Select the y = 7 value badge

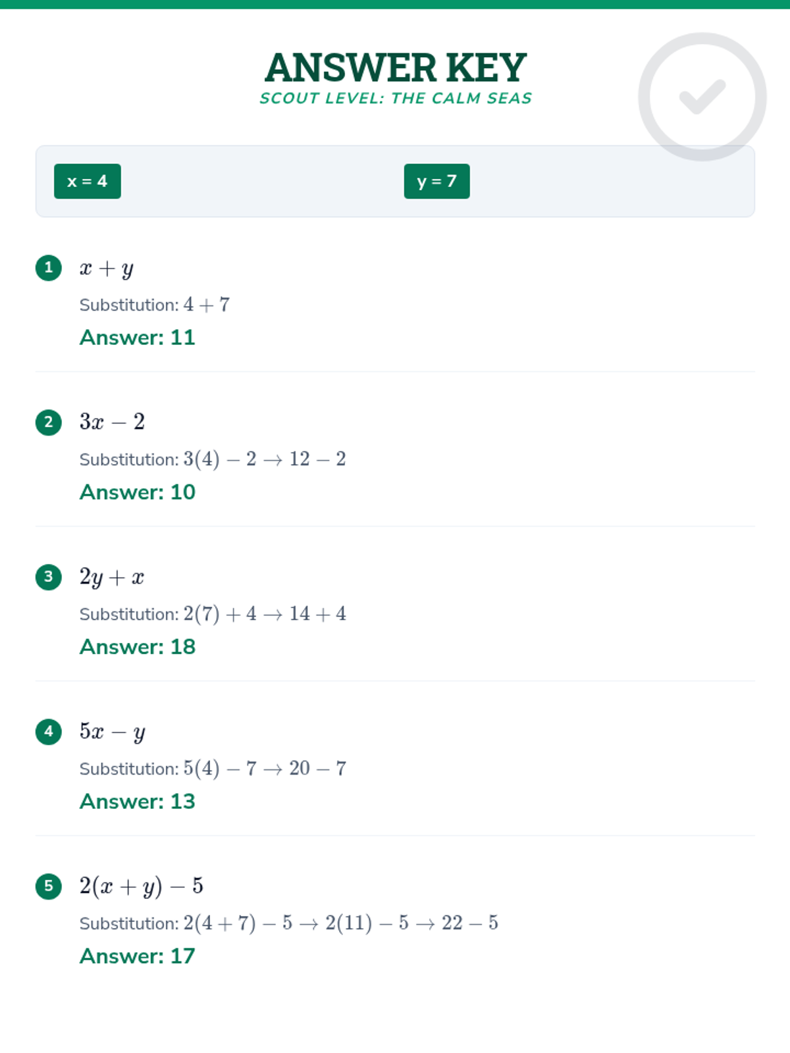437,181
